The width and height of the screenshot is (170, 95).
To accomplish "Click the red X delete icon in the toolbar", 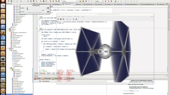I will (36, 1).
